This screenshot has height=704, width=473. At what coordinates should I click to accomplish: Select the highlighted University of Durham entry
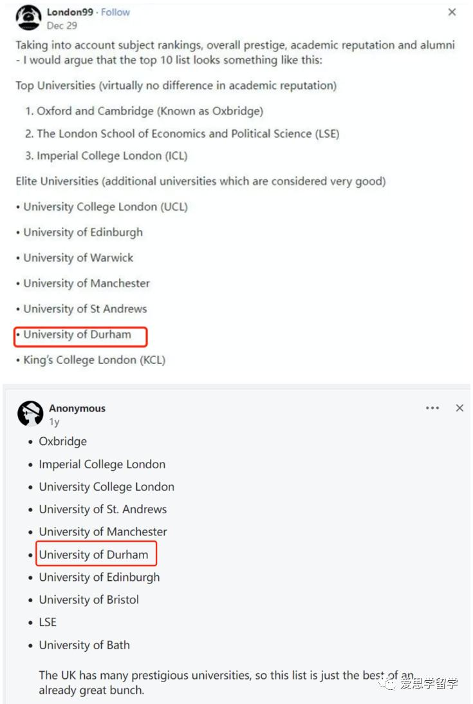click(x=79, y=334)
